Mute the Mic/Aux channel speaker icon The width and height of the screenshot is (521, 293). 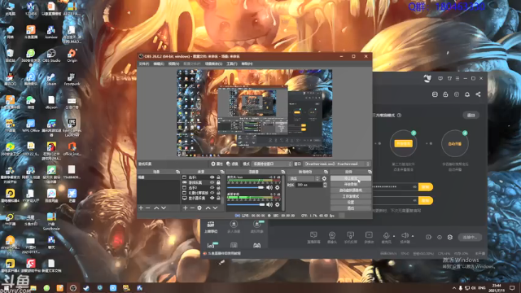269,188
